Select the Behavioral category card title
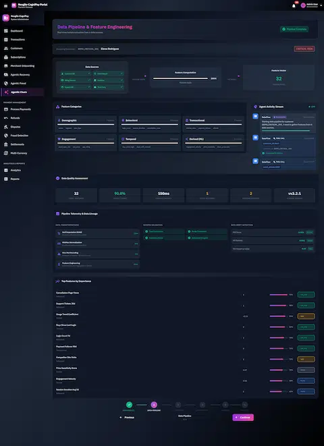The image size is (324, 446). point(132,120)
